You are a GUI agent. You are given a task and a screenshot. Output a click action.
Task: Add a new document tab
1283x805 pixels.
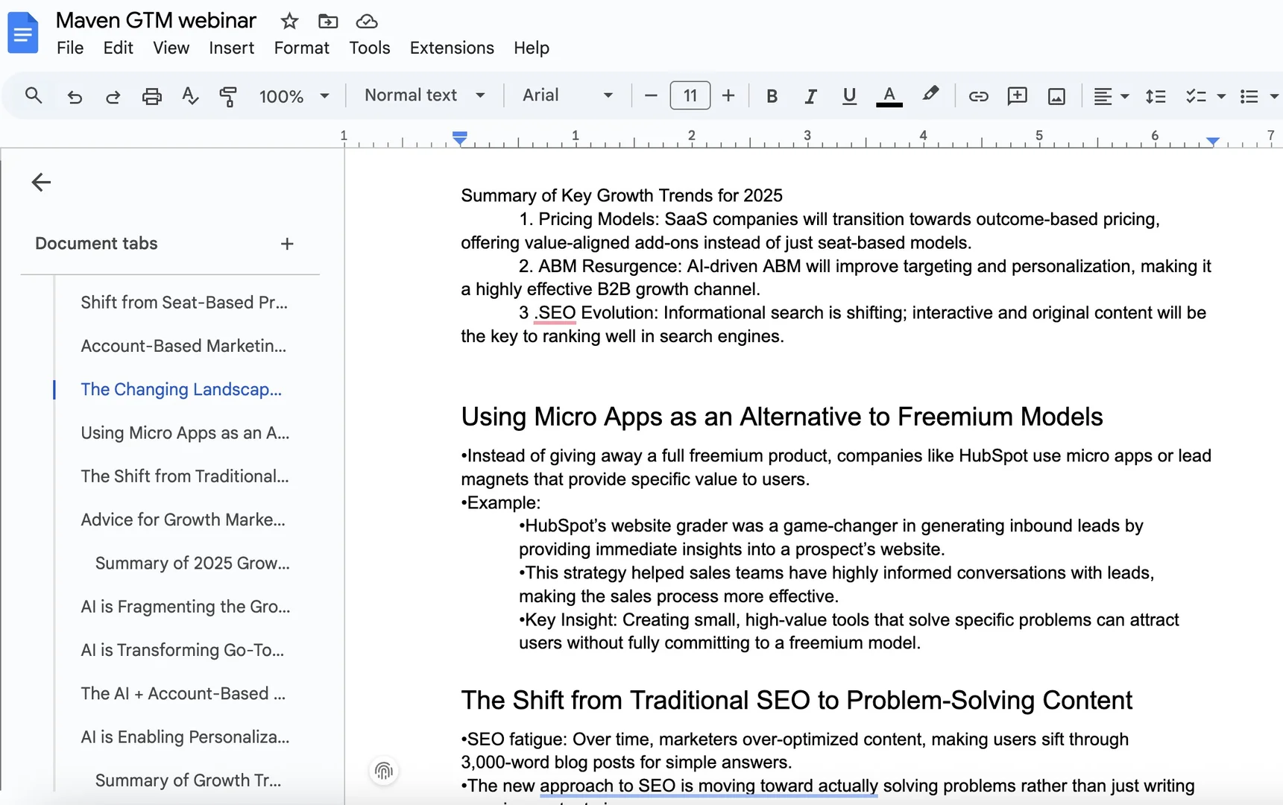287,244
